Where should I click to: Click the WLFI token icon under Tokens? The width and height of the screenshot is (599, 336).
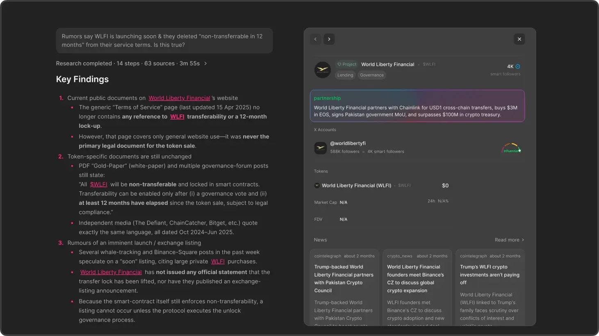click(317, 186)
